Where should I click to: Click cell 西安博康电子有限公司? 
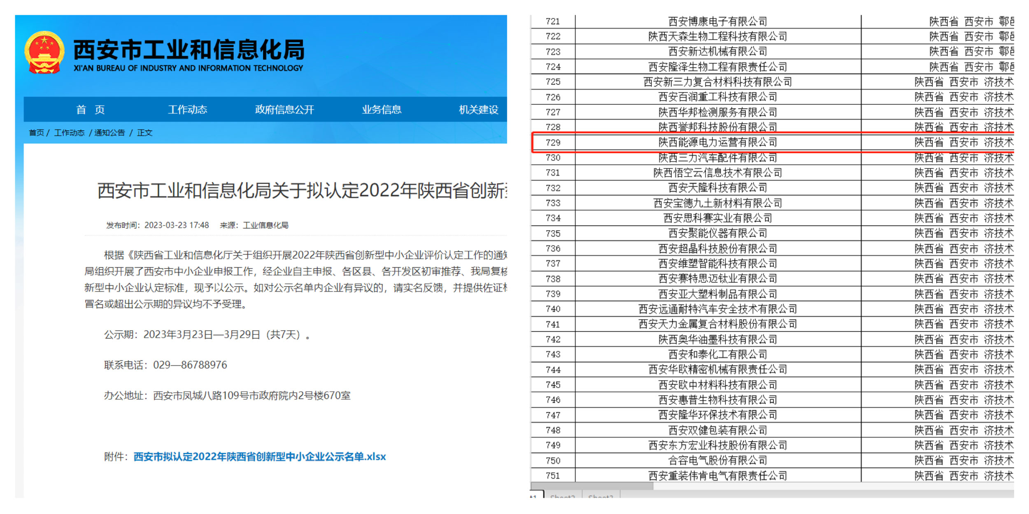click(x=717, y=21)
